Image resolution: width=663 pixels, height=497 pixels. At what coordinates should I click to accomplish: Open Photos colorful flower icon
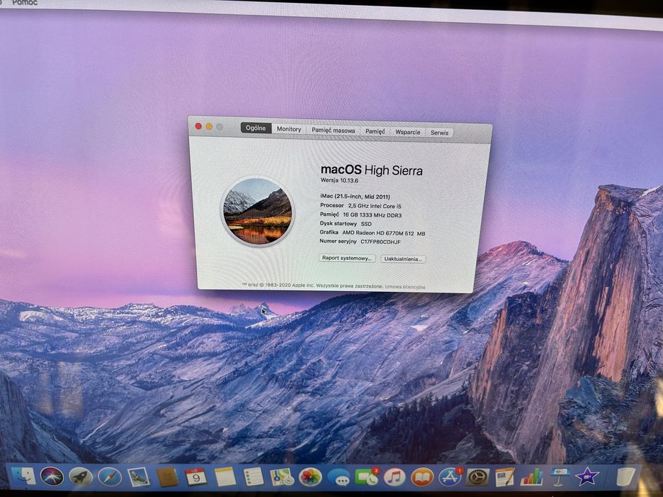(311, 478)
